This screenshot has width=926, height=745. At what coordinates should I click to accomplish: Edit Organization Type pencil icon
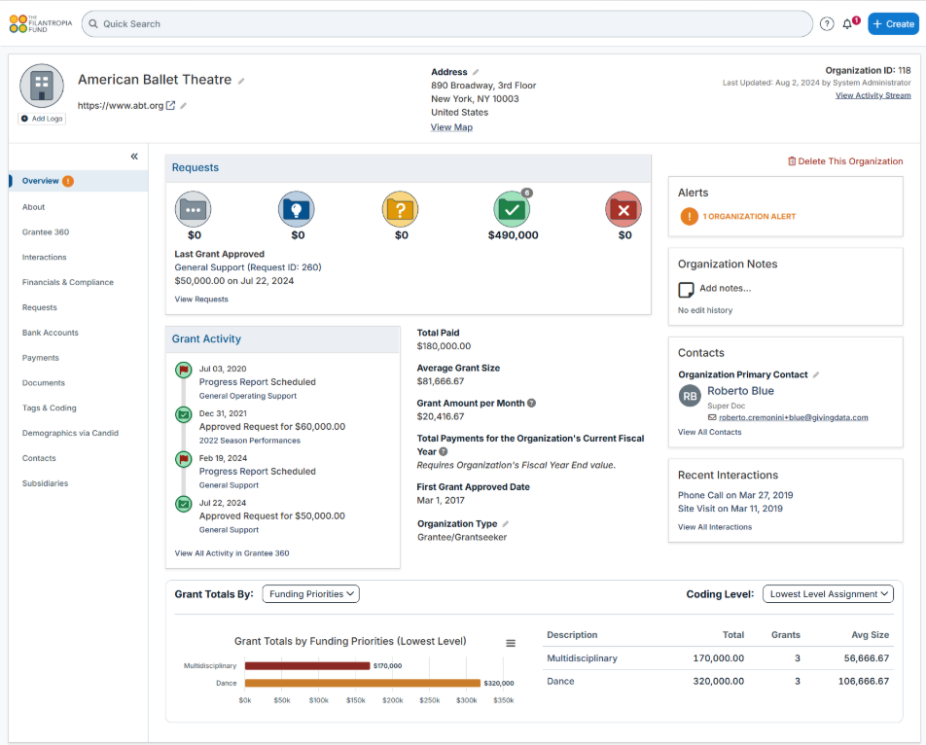[x=506, y=524]
